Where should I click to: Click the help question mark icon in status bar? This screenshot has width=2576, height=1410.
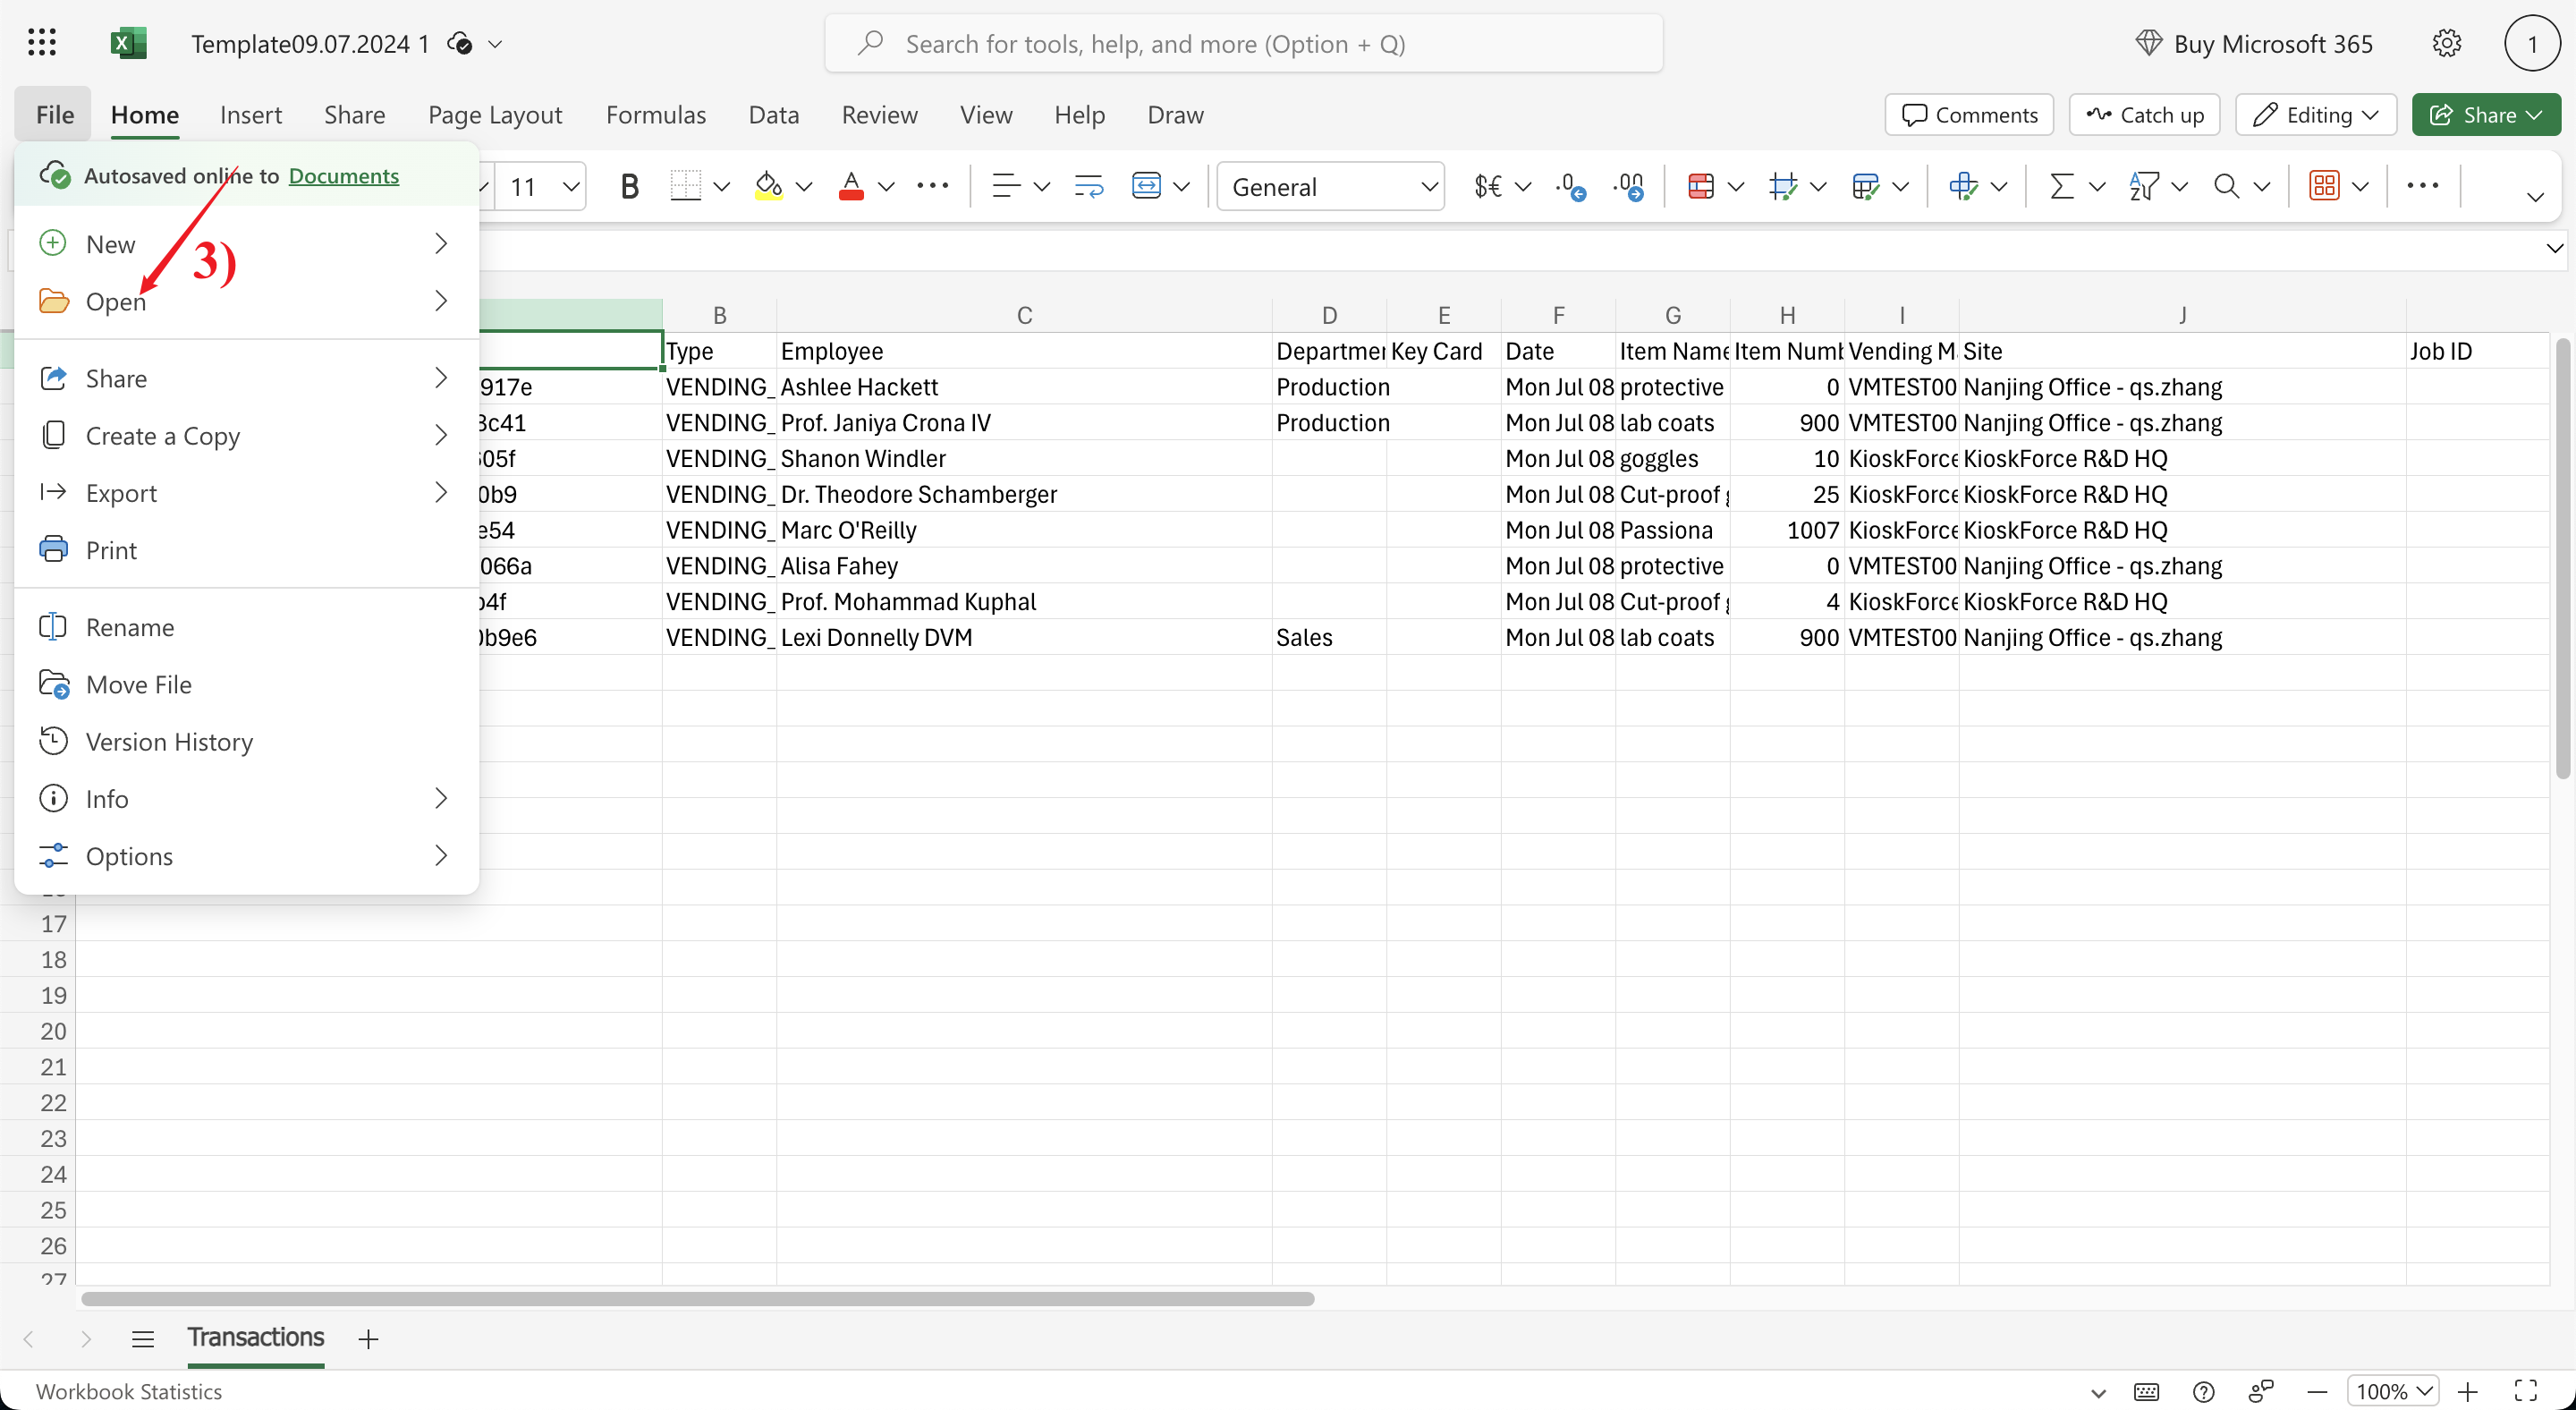tap(2203, 1391)
